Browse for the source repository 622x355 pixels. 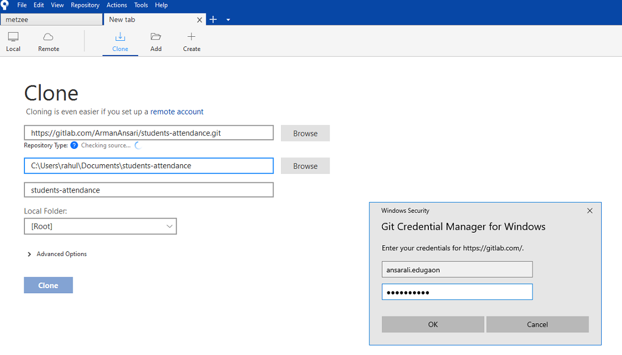[305, 133]
